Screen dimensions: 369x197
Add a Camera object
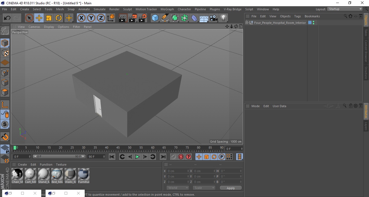214,18
